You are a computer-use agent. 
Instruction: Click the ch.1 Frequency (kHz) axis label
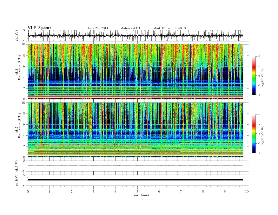click(18, 67)
